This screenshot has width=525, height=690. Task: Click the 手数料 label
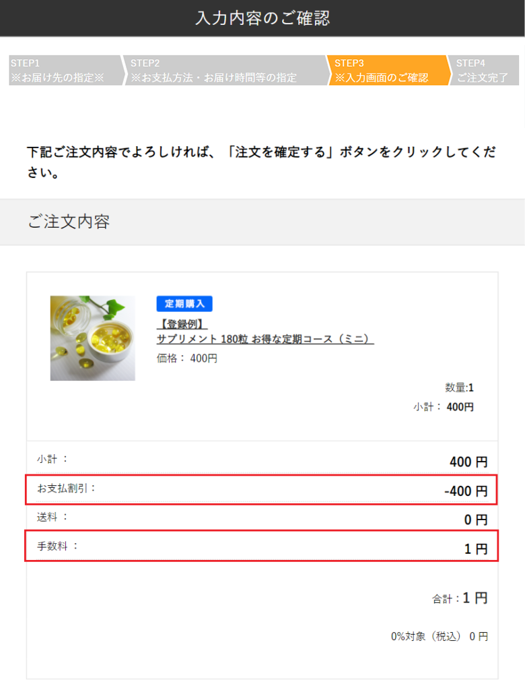57,546
